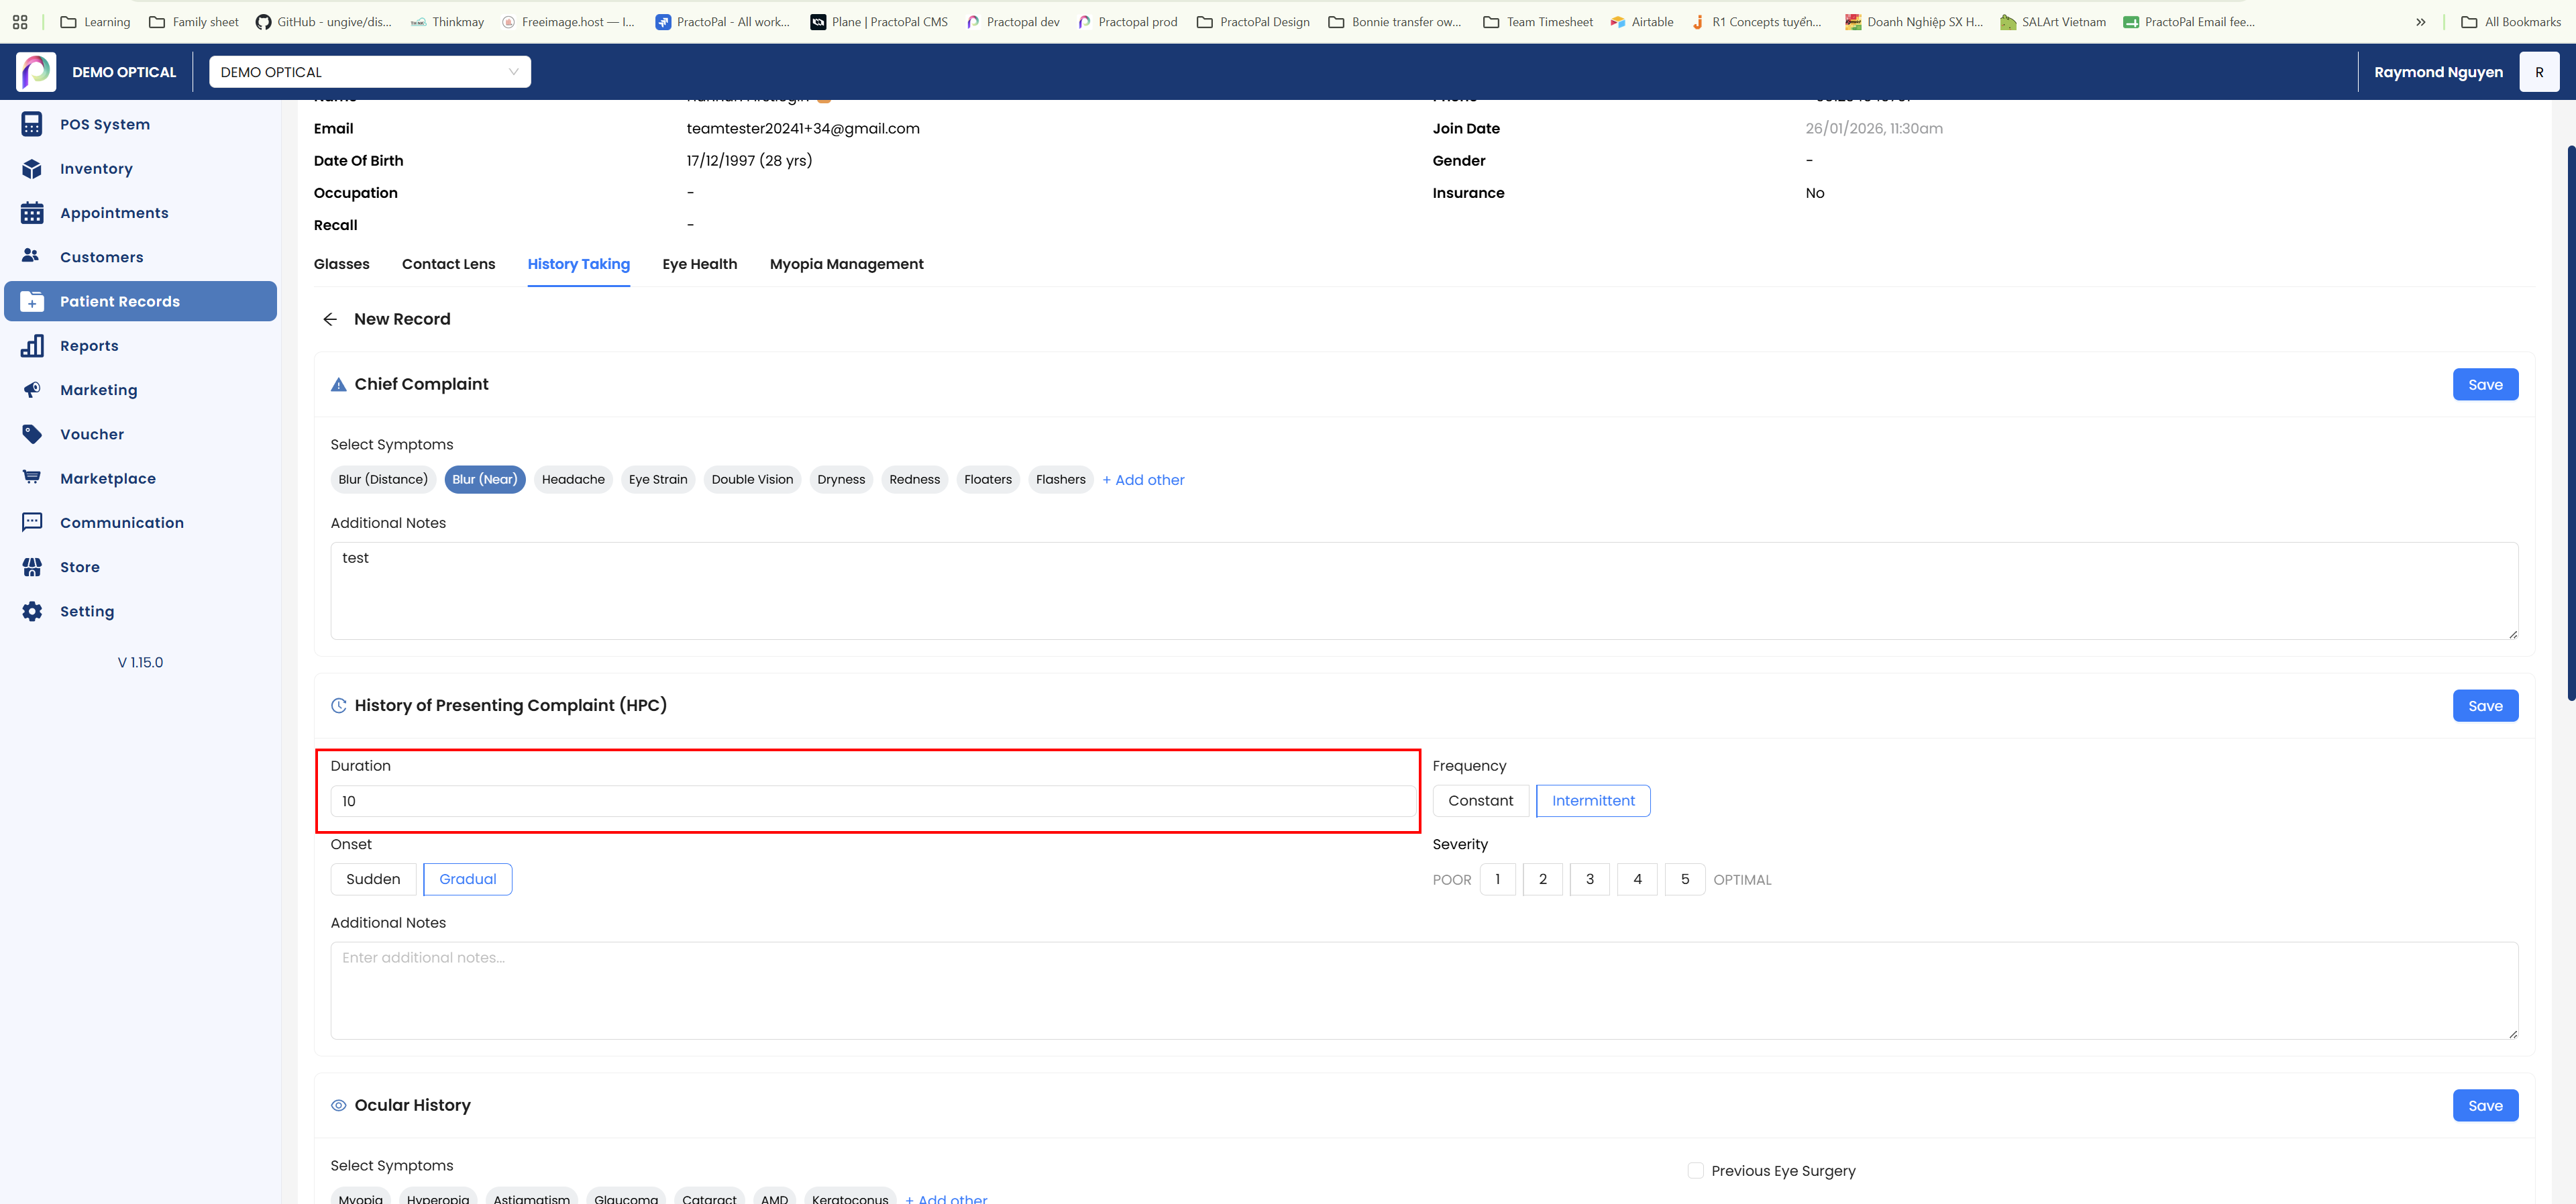This screenshot has width=2576, height=1204.
Task: Click Add other link in Chief Complaint symptoms
Action: (x=1143, y=480)
